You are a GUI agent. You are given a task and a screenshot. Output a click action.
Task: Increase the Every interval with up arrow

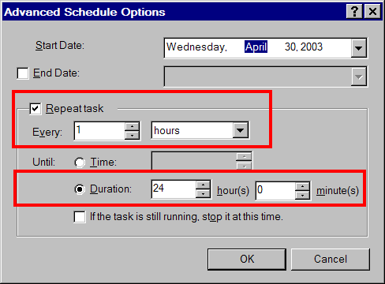coord(132,126)
